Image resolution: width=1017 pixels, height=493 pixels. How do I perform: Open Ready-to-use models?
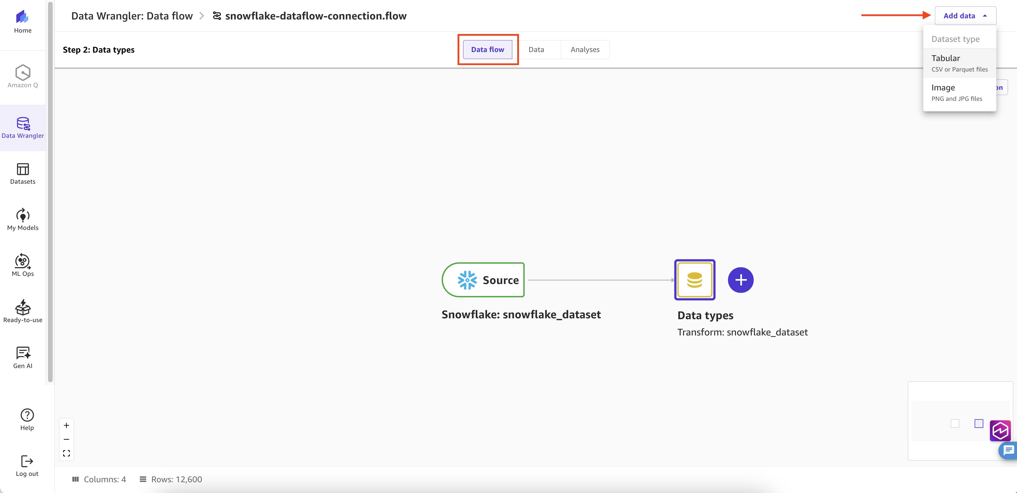point(22,312)
